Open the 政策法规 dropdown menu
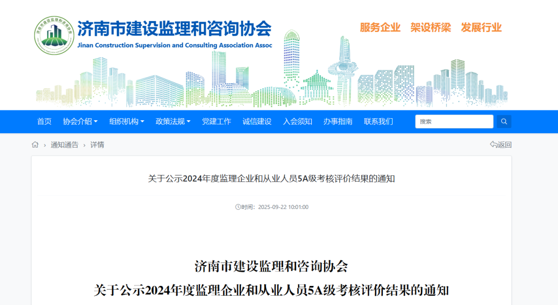 [173, 122]
